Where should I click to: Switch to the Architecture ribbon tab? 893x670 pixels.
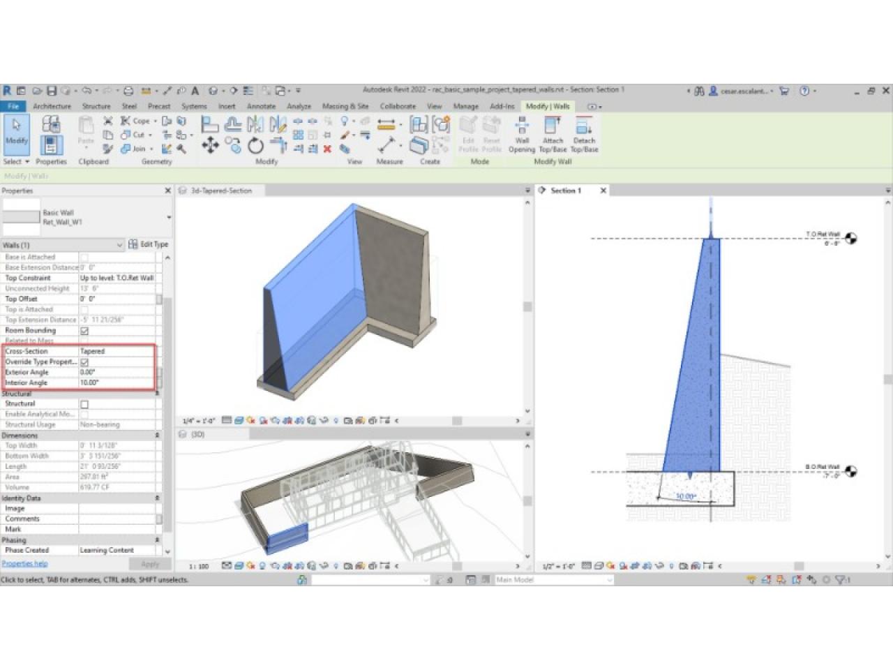tap(52, 106)
